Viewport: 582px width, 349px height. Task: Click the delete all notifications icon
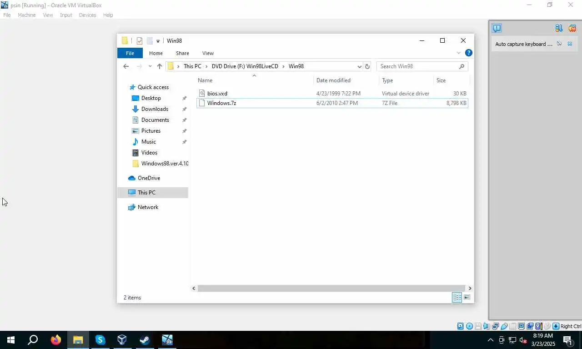[572, 28]
